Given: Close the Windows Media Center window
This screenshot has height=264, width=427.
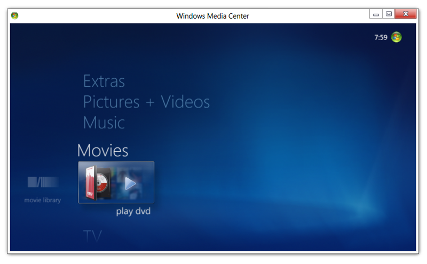Looking at the screenshot, I should (406, 14).
